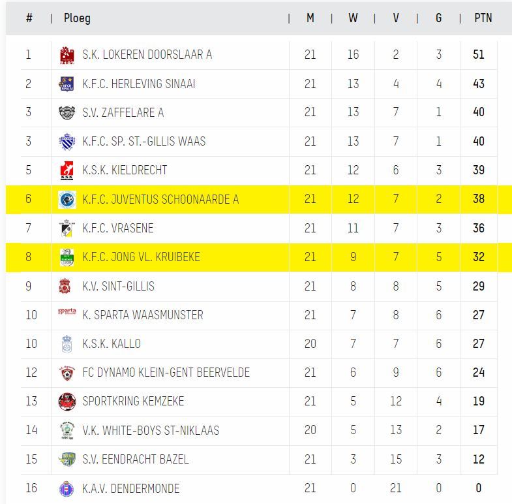Click the K.S.K. Kieldrecht club logo
This screenshot has height=504, width=512.
coord(67,171)
